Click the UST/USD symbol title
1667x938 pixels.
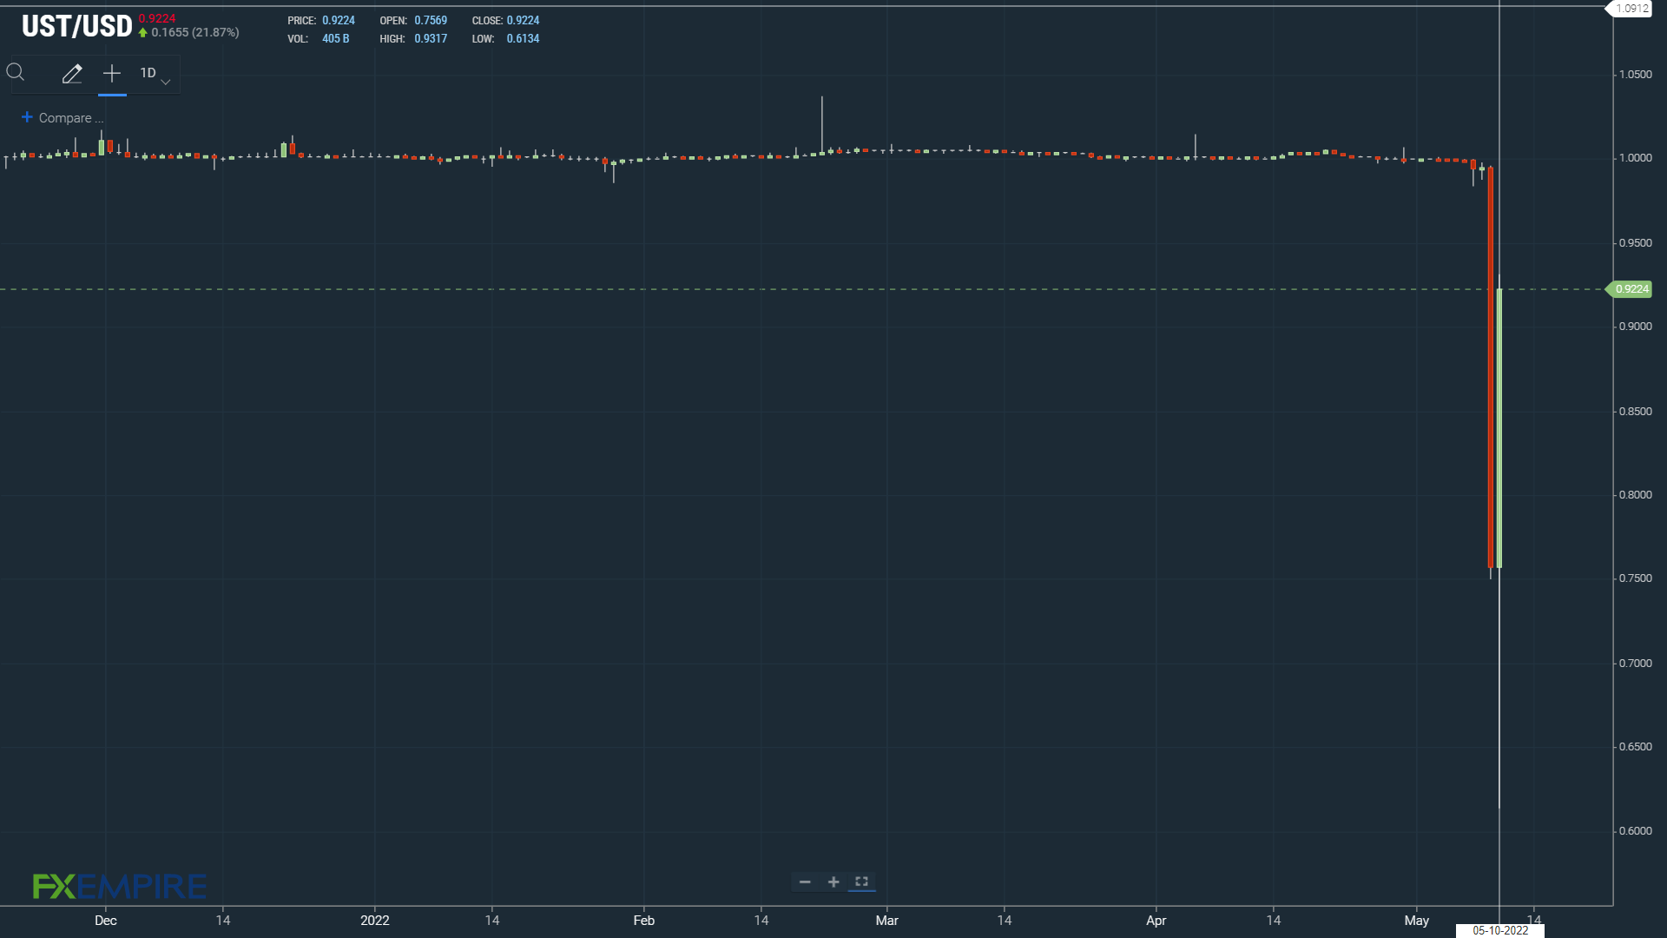(76, 27)
